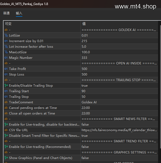Click the vertical scrollbar of the inputs list

pyautogui.click(x=160, y=87)
